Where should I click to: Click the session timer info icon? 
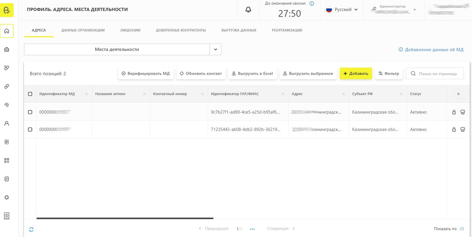click(312, 4)
